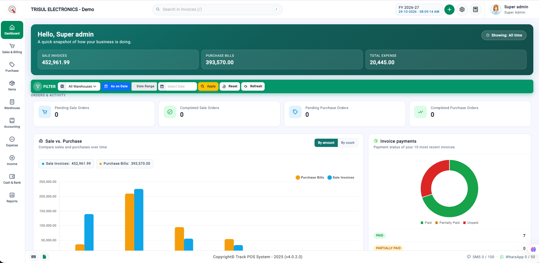Toggle Unpaid segment in donut legend
Viewport: 539px width, 263px height.
pyautogui.click(x=471, y=223)
